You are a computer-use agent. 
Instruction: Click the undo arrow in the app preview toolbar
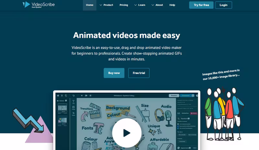tap(74, 96)
